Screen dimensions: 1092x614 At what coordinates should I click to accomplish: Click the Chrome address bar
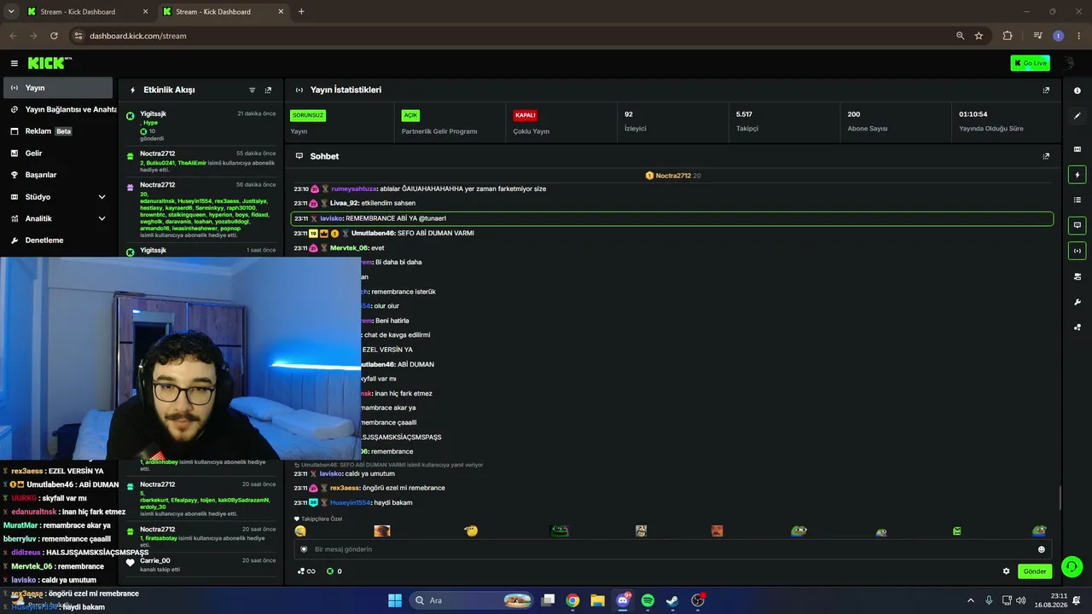[x=520, y=36]
